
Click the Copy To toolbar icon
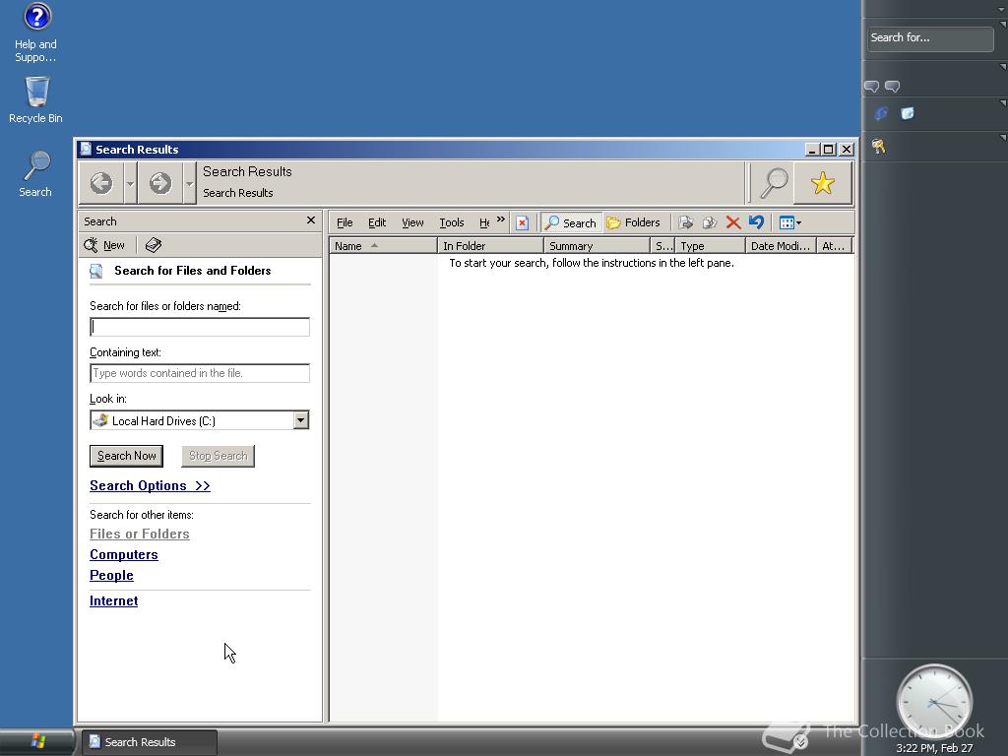pos(709,223)
